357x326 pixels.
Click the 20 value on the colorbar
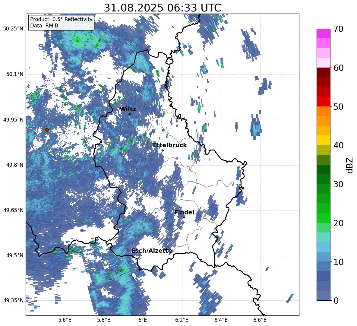(338, 223)
